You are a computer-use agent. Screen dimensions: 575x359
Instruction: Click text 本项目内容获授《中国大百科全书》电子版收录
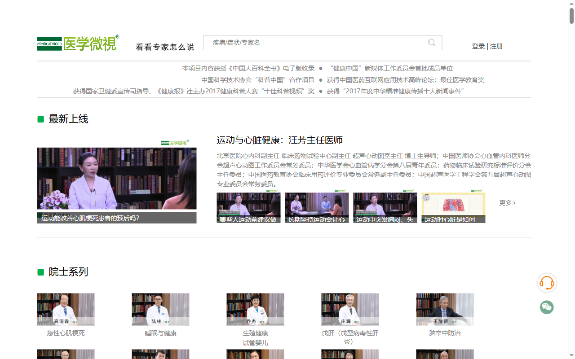[x=248, y=68]
